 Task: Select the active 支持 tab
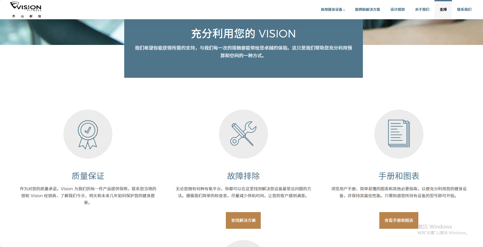[x=443, y=9]
